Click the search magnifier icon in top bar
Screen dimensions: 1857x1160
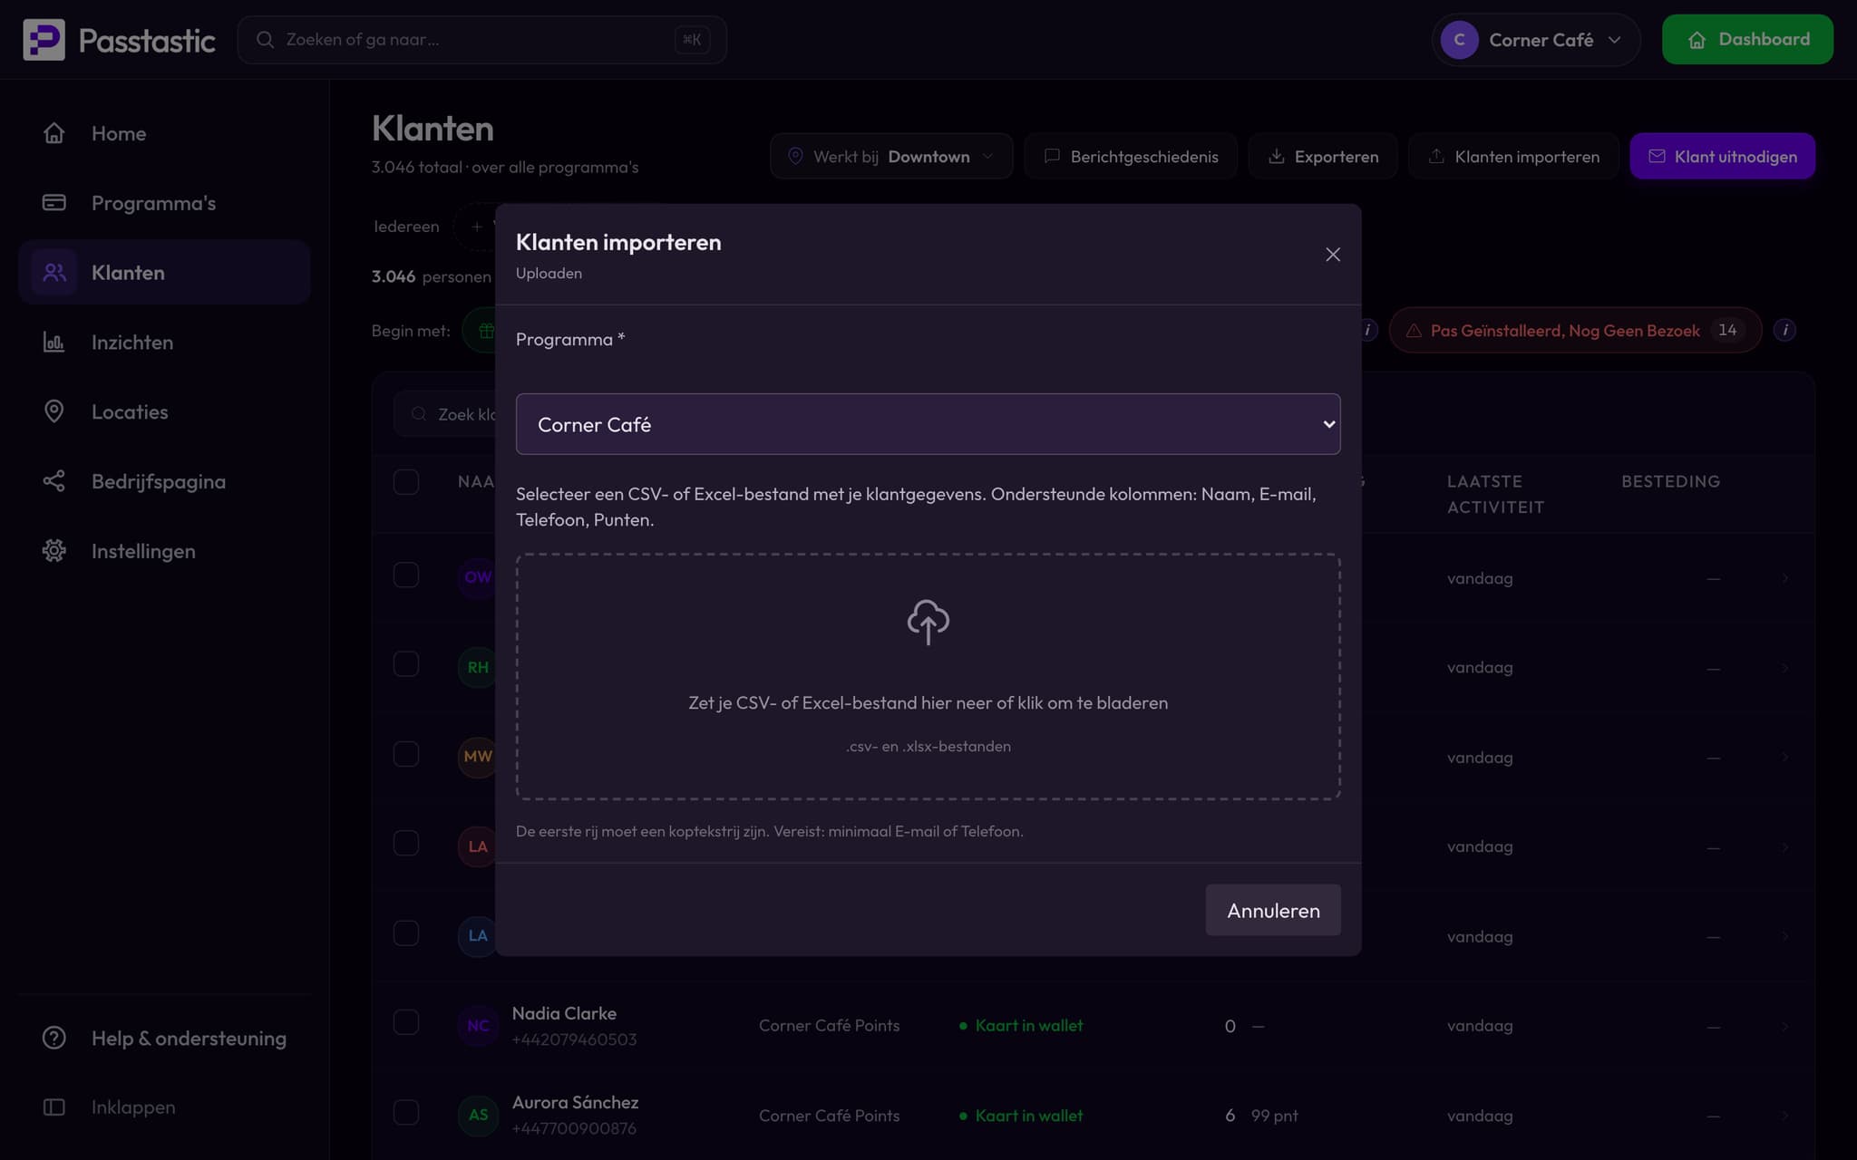tap(265, 40)
